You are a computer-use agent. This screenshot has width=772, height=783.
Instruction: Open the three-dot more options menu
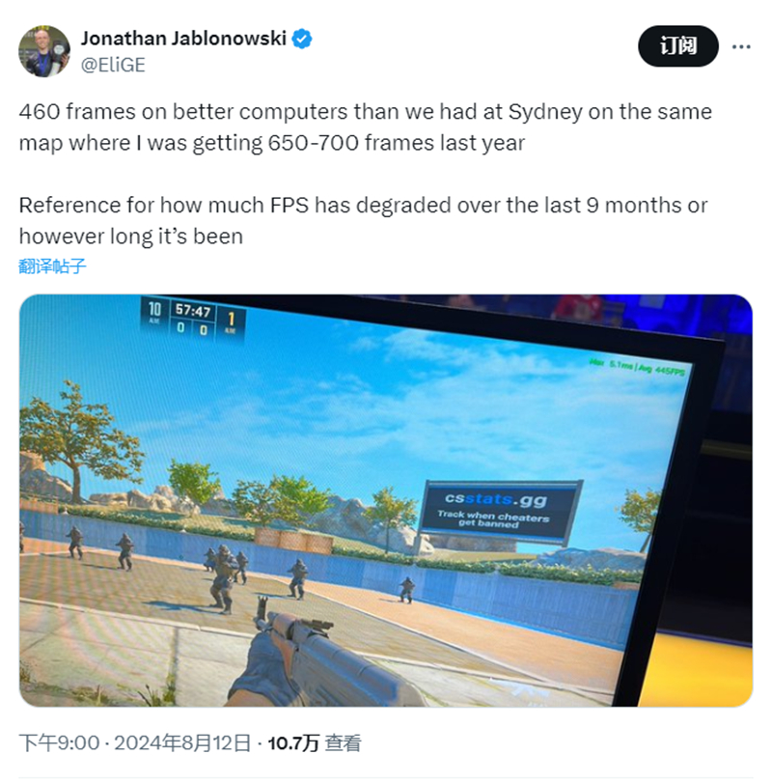[741, 46]
